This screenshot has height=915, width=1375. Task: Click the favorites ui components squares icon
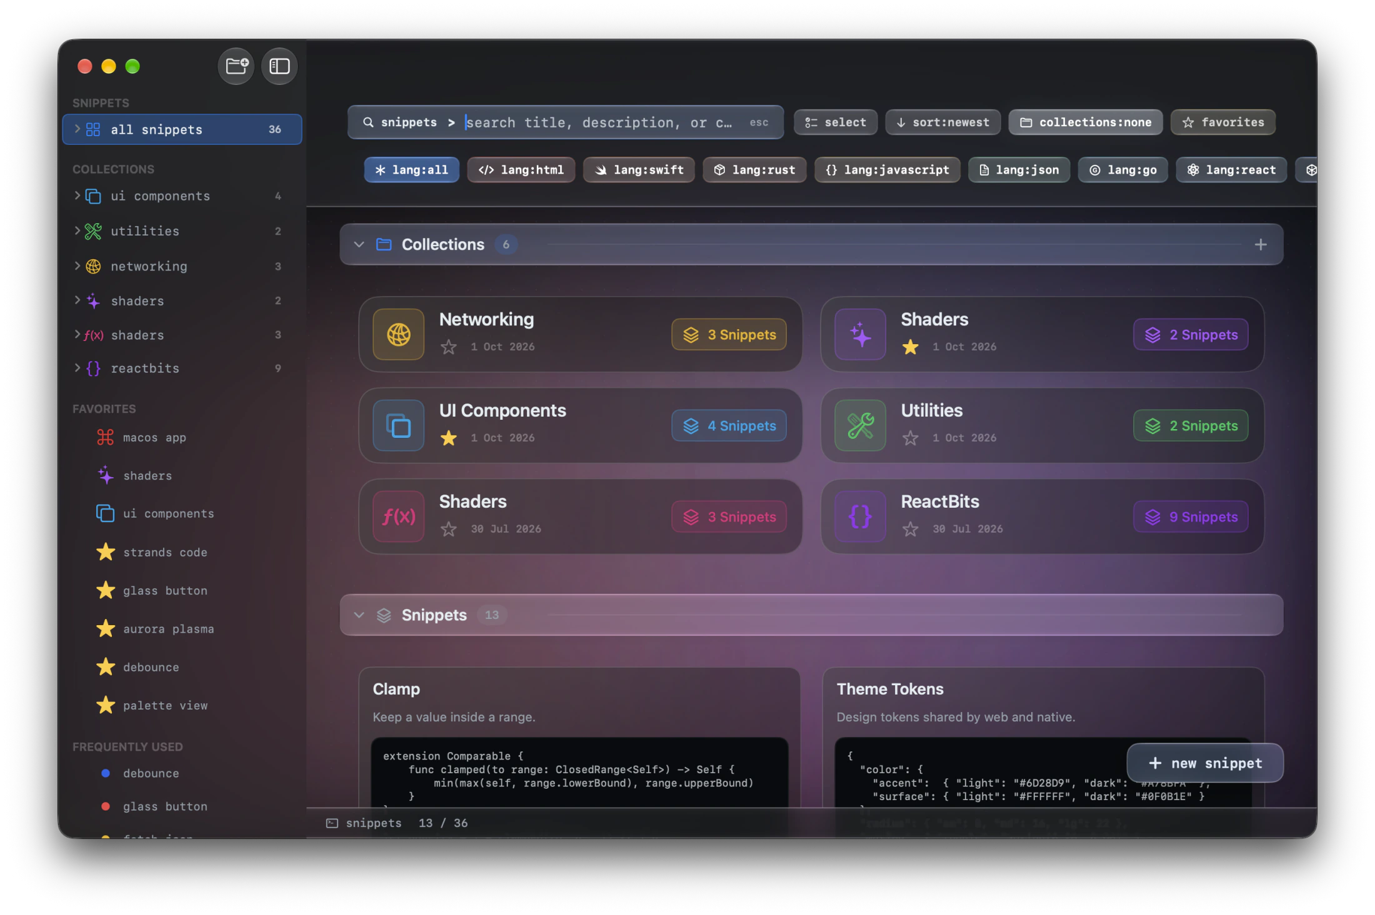105,513
